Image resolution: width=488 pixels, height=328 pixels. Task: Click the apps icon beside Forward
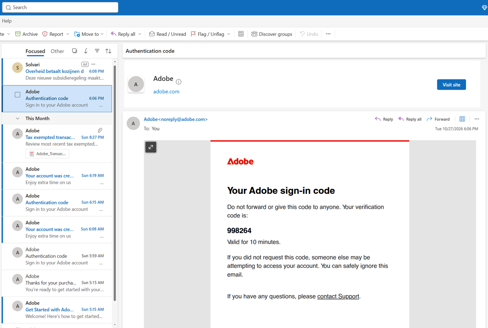[462, 119]
